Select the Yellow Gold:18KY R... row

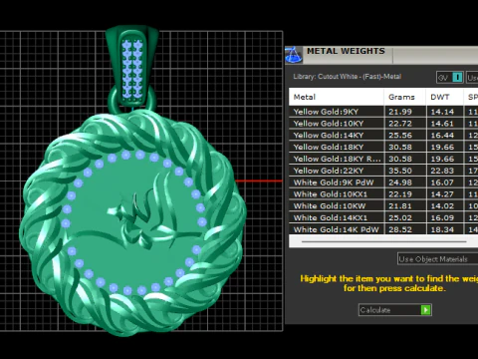383,159
